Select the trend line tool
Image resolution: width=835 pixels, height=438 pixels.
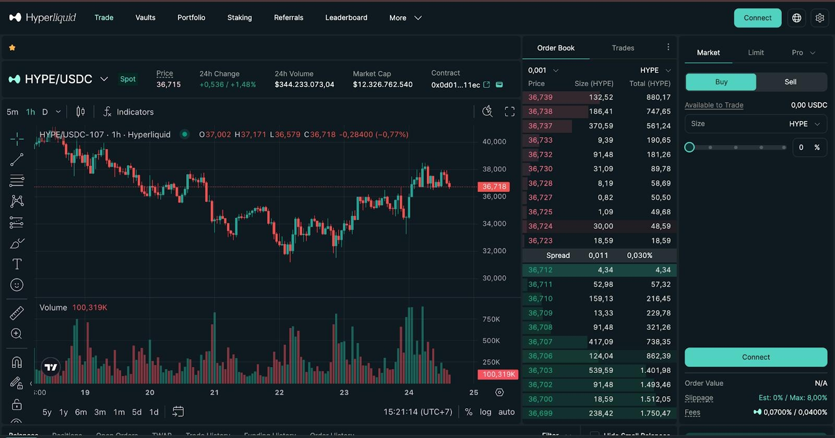[17, 160]
